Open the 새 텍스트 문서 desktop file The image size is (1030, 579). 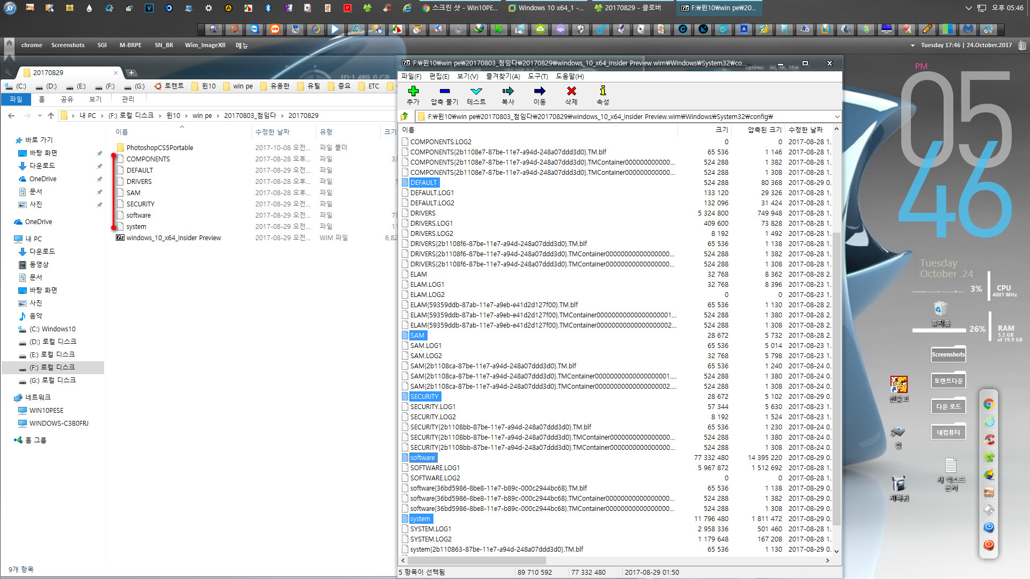point(951,474)
